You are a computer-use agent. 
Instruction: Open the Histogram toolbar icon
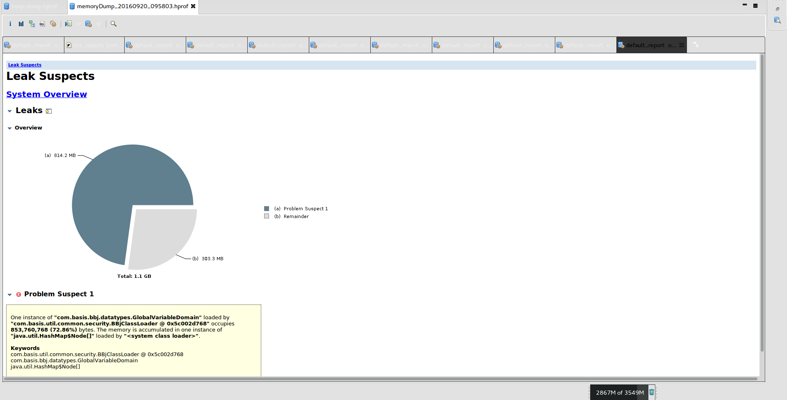pyautogui.click(x=21, y=24)
